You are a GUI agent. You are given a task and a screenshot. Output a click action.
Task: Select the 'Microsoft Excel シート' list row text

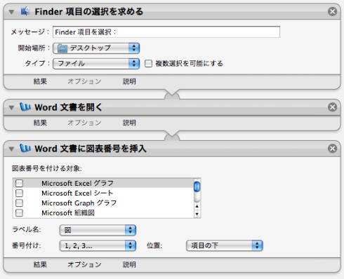(77, 193)
